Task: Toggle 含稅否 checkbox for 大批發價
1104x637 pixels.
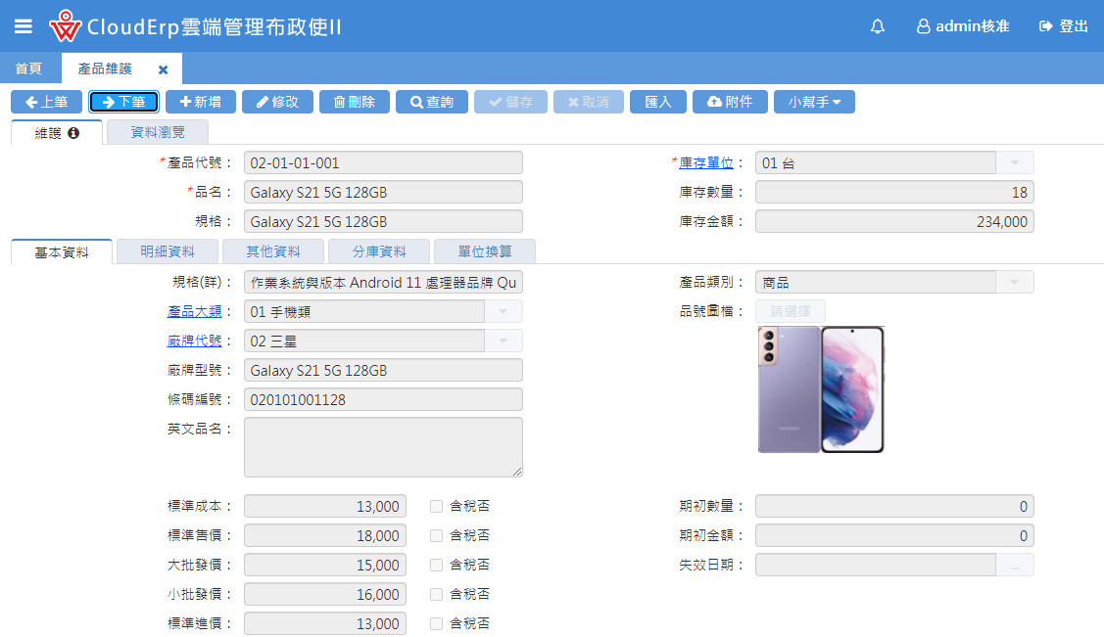Action: [437, 565]
